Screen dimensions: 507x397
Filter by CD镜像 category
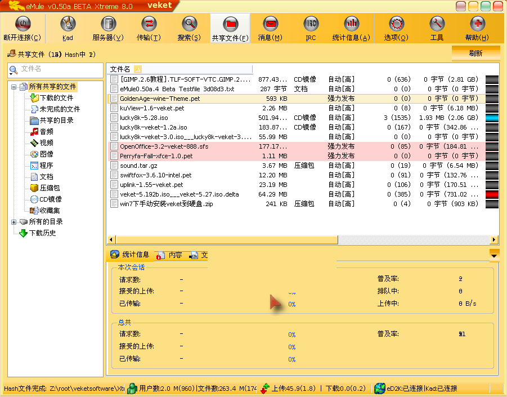pos(46,199)
